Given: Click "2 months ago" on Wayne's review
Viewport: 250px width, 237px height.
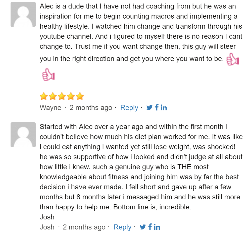Looking at the screenshot, I should coord(91,108).
